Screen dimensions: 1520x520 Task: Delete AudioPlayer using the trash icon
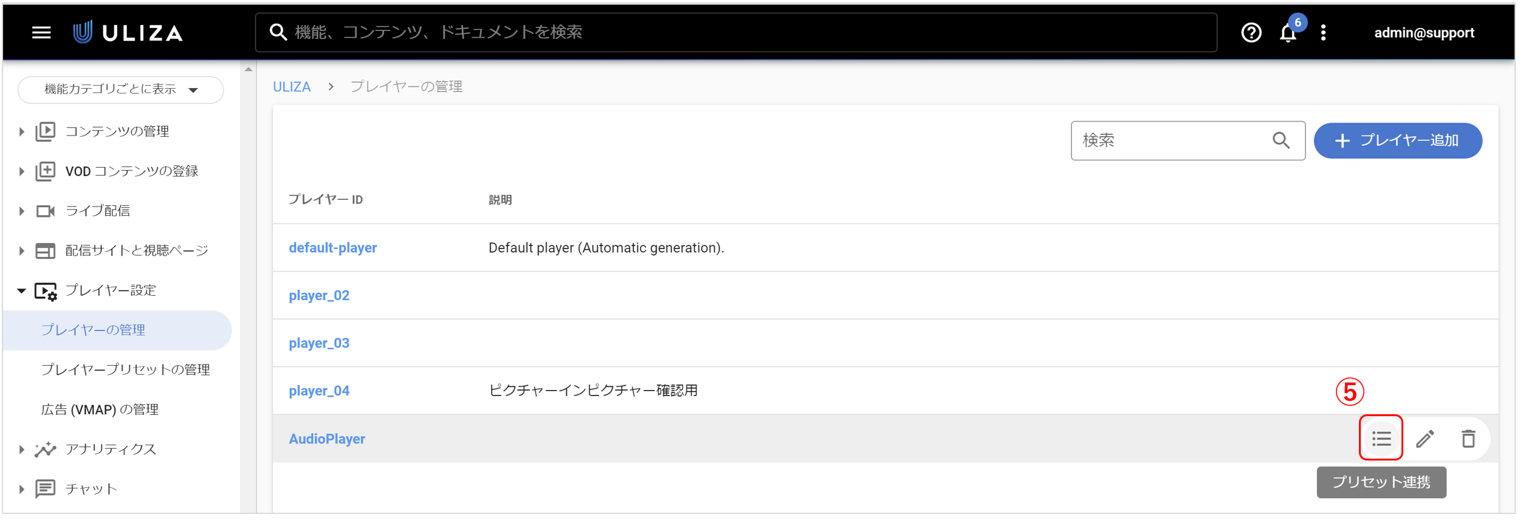1468,439
